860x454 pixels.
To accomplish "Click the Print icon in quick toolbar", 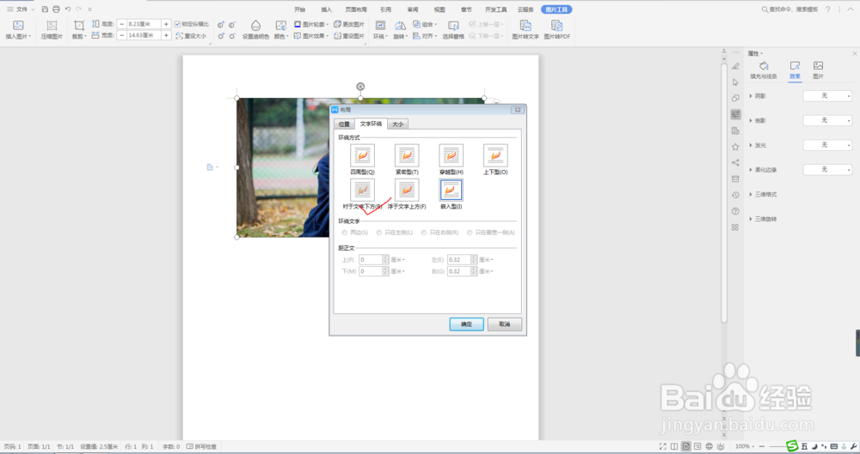I will point(56,9).
